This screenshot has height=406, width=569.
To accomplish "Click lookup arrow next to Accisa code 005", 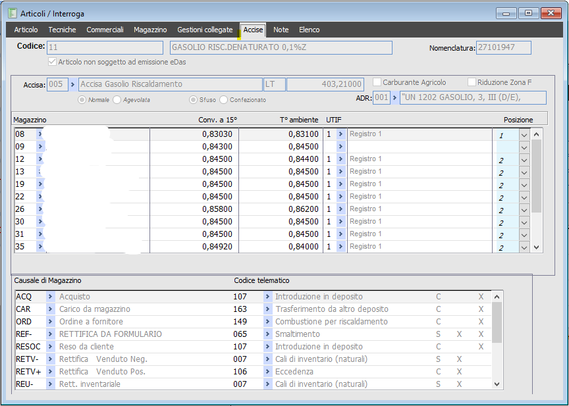I will coord(73,84).
